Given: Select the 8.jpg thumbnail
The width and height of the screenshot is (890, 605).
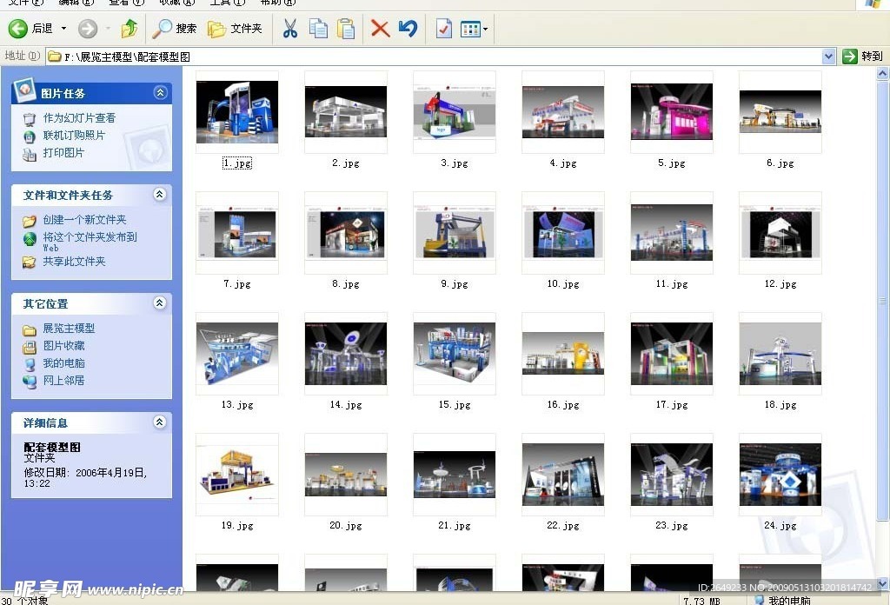Looking at the screenshot, I should coord(346,233).
